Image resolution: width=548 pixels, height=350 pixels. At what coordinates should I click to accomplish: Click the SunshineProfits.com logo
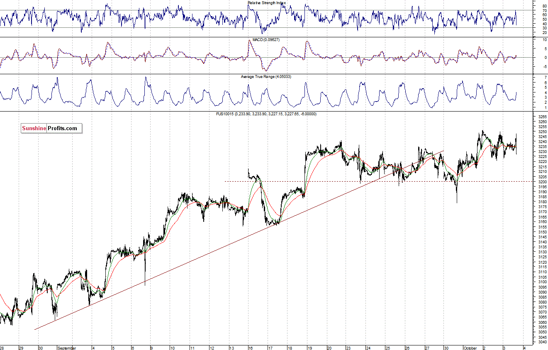click(x=51, y=128)
